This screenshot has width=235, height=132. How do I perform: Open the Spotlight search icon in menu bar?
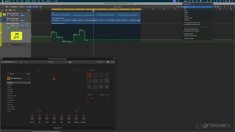[223, 1]
